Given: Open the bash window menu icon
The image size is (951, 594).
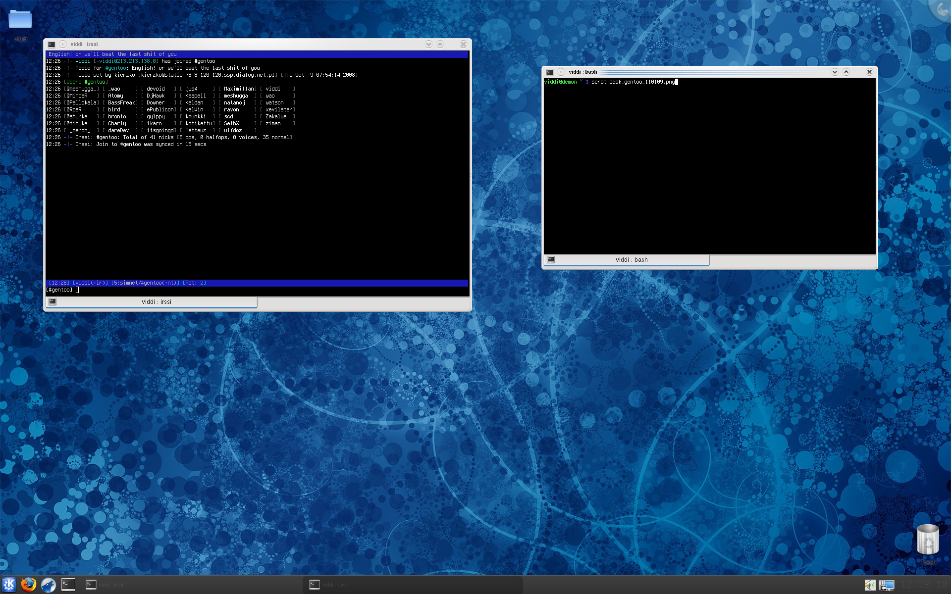Looking at the screenshot, I should pyautogui.click(x=549, y=72).
